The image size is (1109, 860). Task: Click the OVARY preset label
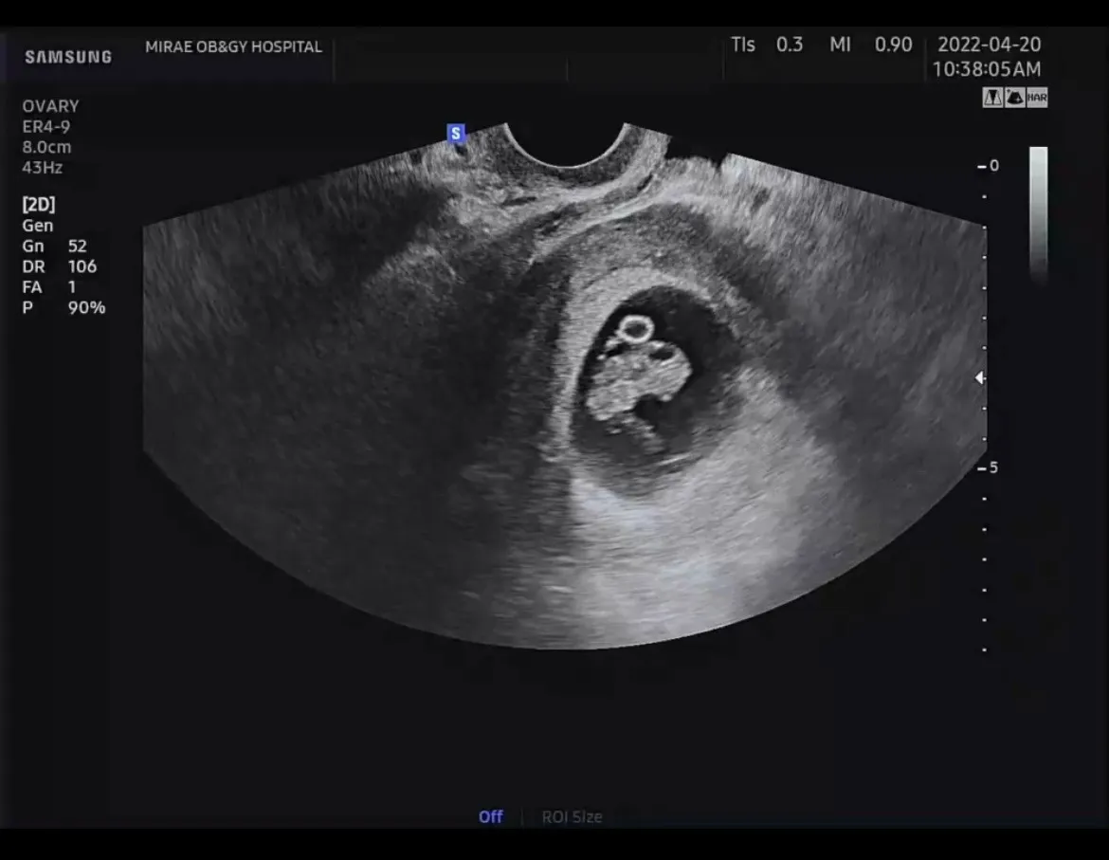pyautogui.click(x=50, y=106)
